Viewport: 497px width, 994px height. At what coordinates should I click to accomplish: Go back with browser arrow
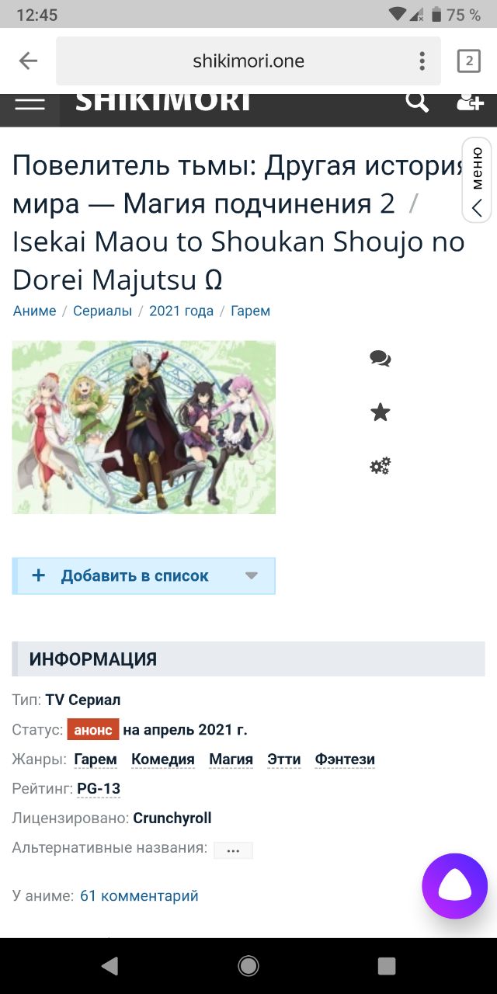(28, 61)
